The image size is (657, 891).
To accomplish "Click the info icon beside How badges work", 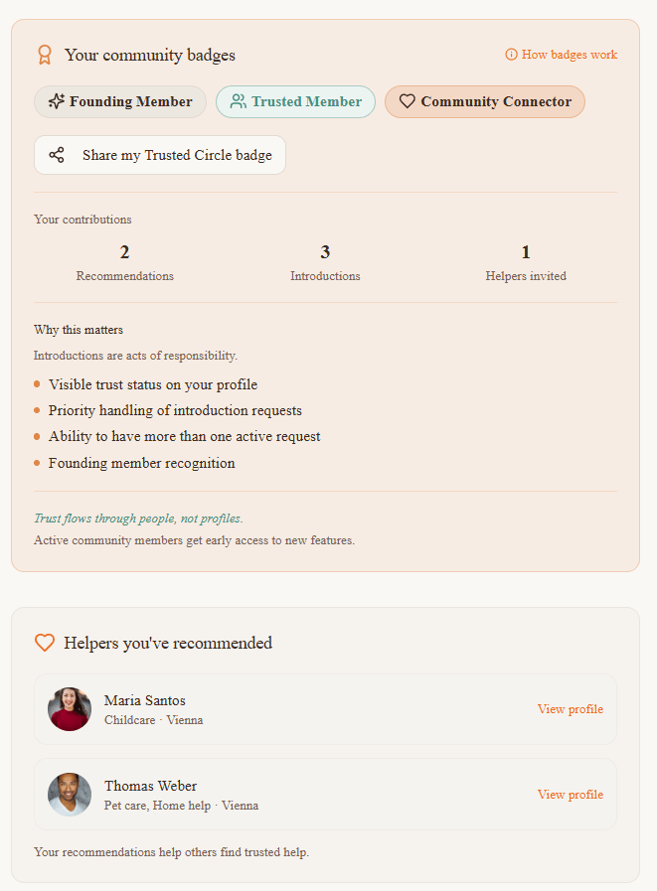I will pos(511,55).
